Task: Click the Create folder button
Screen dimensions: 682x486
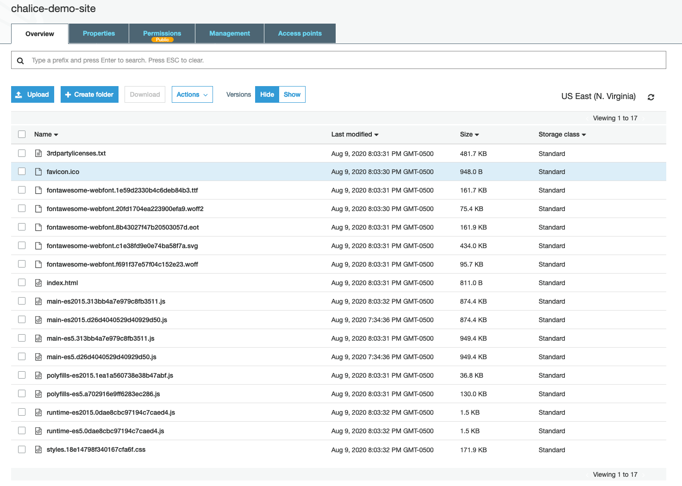Action: [x=89, y=94]
